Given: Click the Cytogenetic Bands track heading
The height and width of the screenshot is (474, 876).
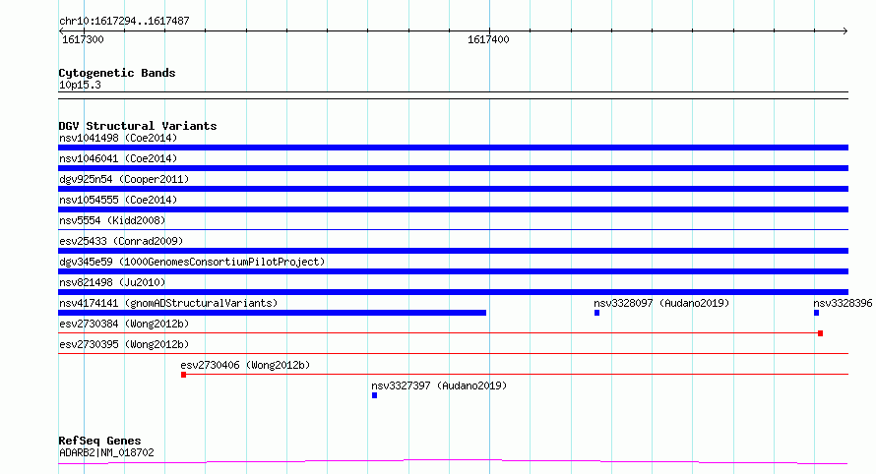Looking at the screenshot, I should coord(117,73).
